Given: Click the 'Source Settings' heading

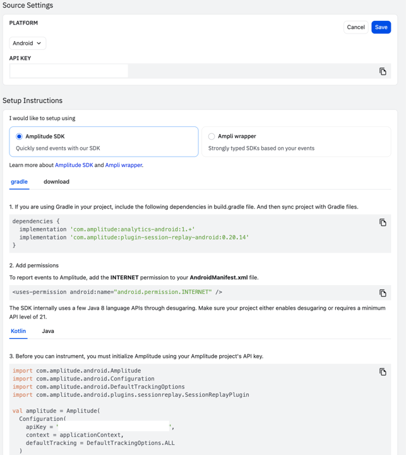Looking at the screenshot, I should tap(28, 6).
